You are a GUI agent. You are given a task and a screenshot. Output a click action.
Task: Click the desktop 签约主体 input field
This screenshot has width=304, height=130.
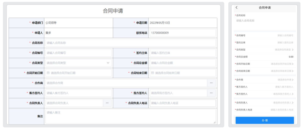[183, 53]
